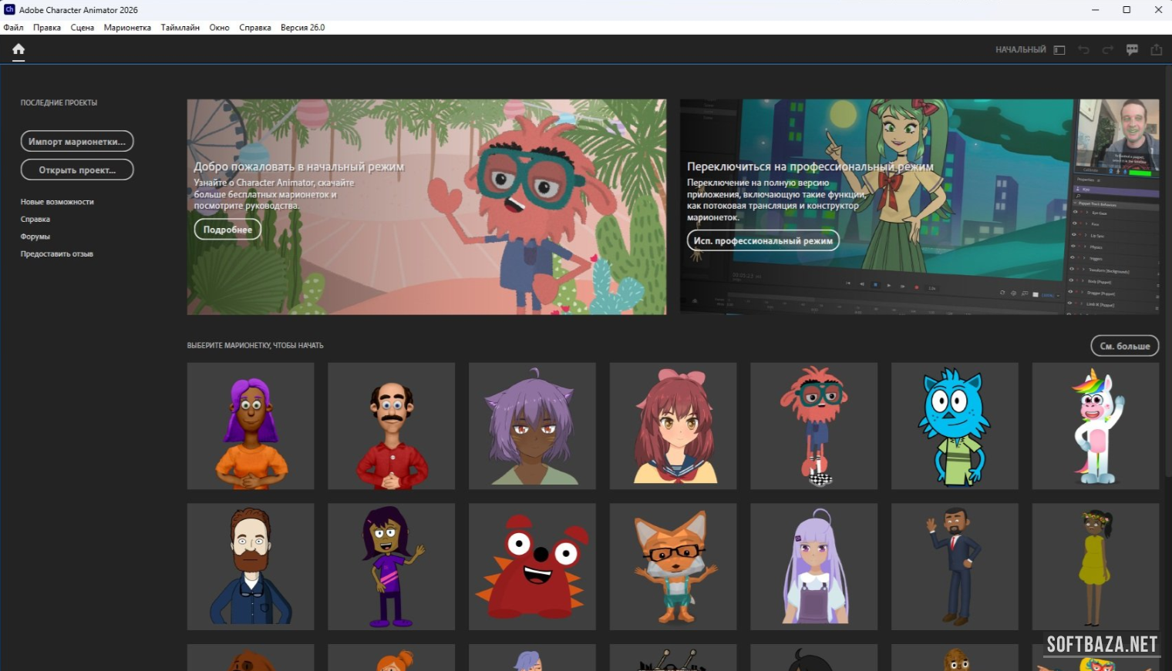The width and height of the screenshot is (1172, 671).
Task: Click the Character Animator app icon in title bar
Action: 9,10
